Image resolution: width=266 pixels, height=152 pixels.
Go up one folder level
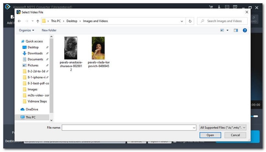tap(38, 21)
